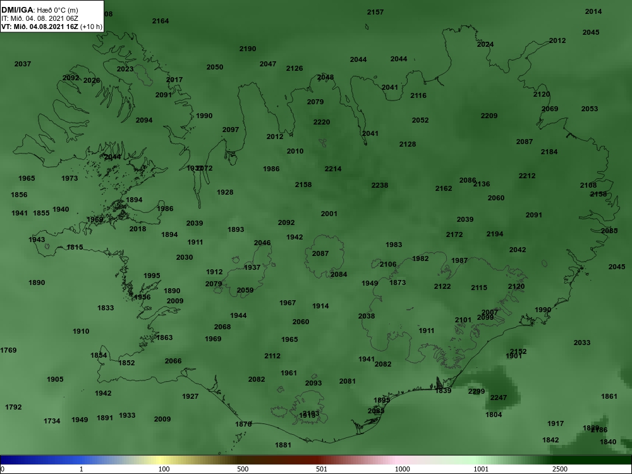Screen dimensions: 632x474
Task: Click the color scale label '1000'
Action: click(402, 469)
